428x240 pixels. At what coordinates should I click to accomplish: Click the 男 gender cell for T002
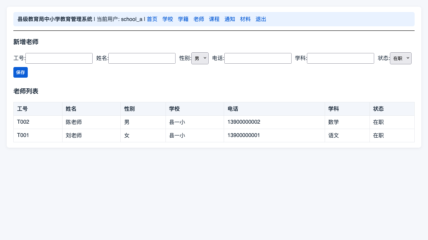[143, 122]
